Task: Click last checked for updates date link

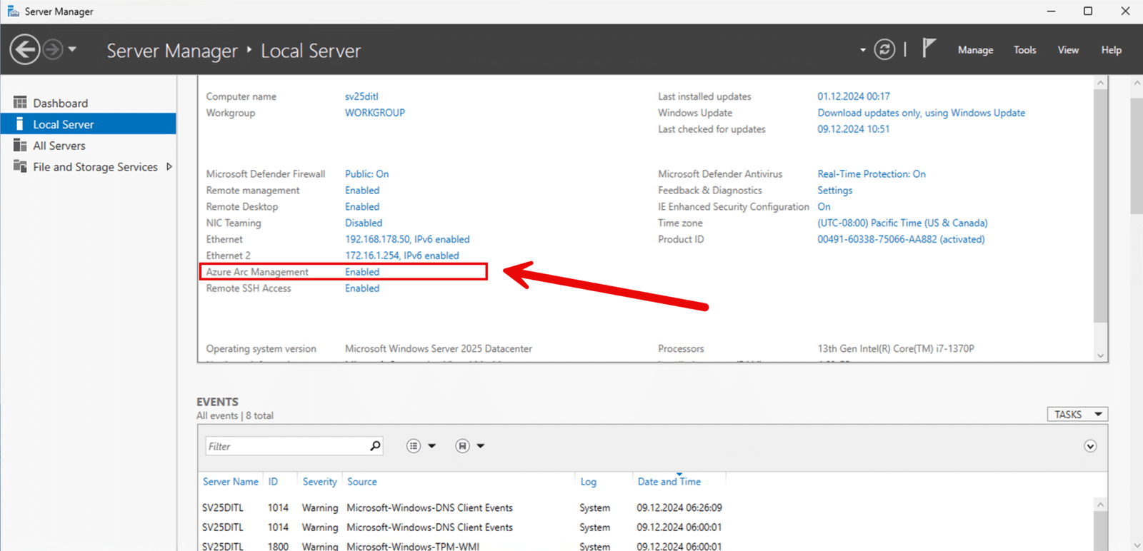Action: coord(854,129)
